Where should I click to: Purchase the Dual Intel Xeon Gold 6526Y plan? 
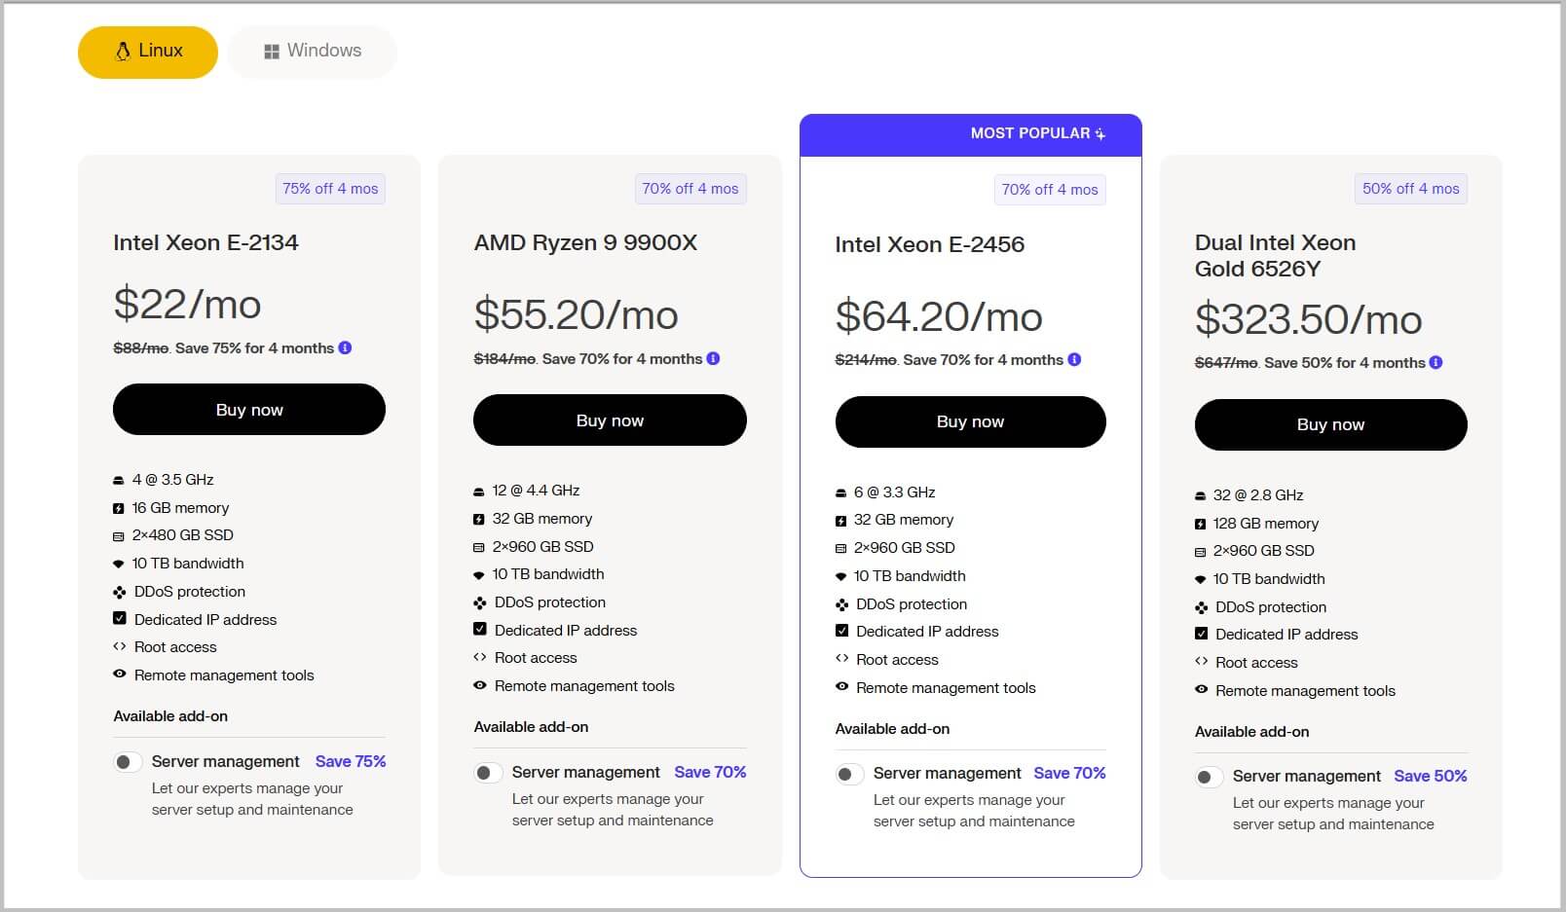coord(1330,424)
